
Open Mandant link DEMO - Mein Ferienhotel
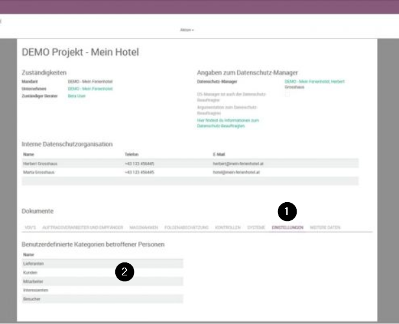pyautogui.click(x=89, y=82)
